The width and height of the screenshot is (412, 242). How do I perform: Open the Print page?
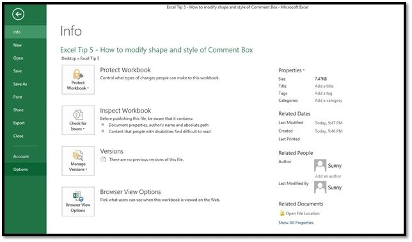pos(26,97)
